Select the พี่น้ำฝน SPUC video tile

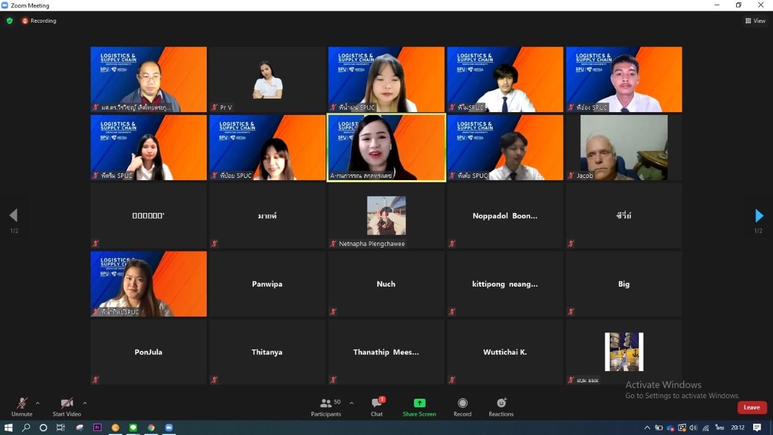coord(386,79)
